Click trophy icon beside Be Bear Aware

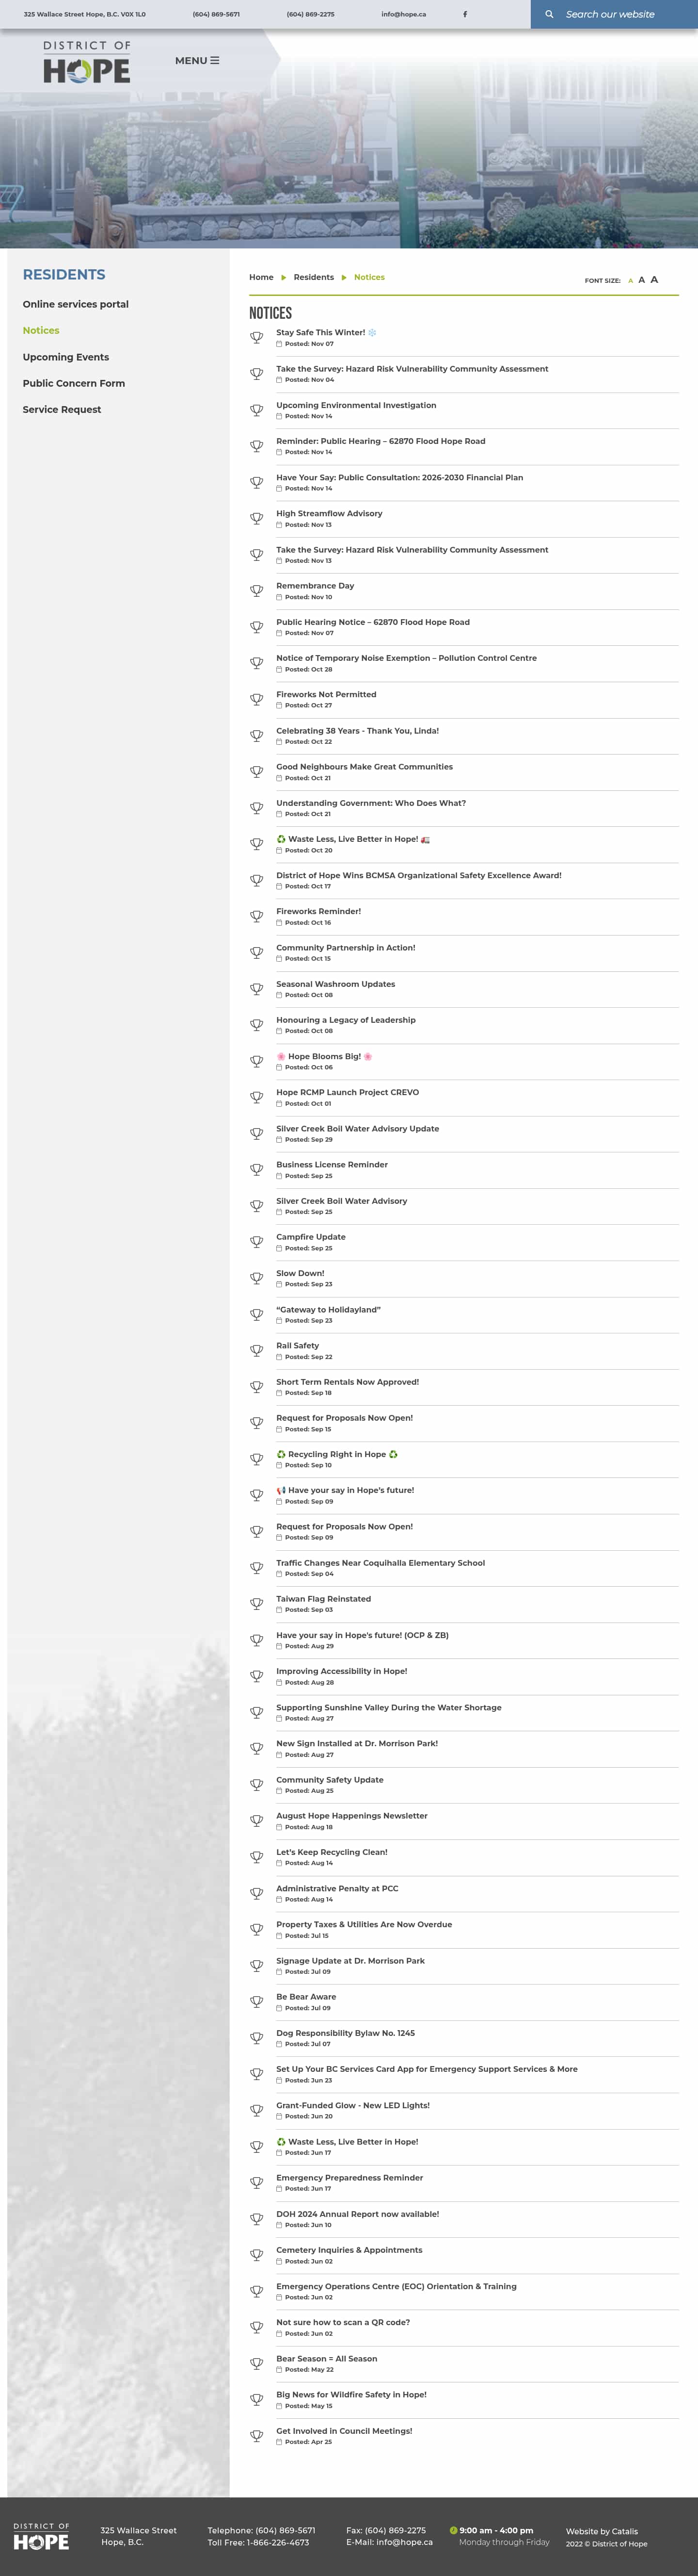pyautogui.click(x=256, y=2001)
